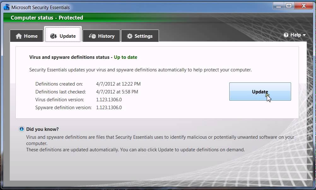Click the 'Up to date' status text
The width and height of the screenshot is (316, 190).
point(126,57)
